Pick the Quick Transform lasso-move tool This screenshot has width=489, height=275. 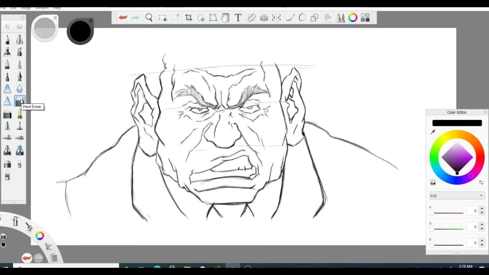coord(201,18)
